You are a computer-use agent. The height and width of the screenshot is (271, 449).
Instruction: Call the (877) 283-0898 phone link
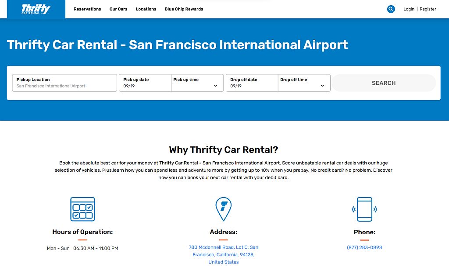tap(364, 247)
